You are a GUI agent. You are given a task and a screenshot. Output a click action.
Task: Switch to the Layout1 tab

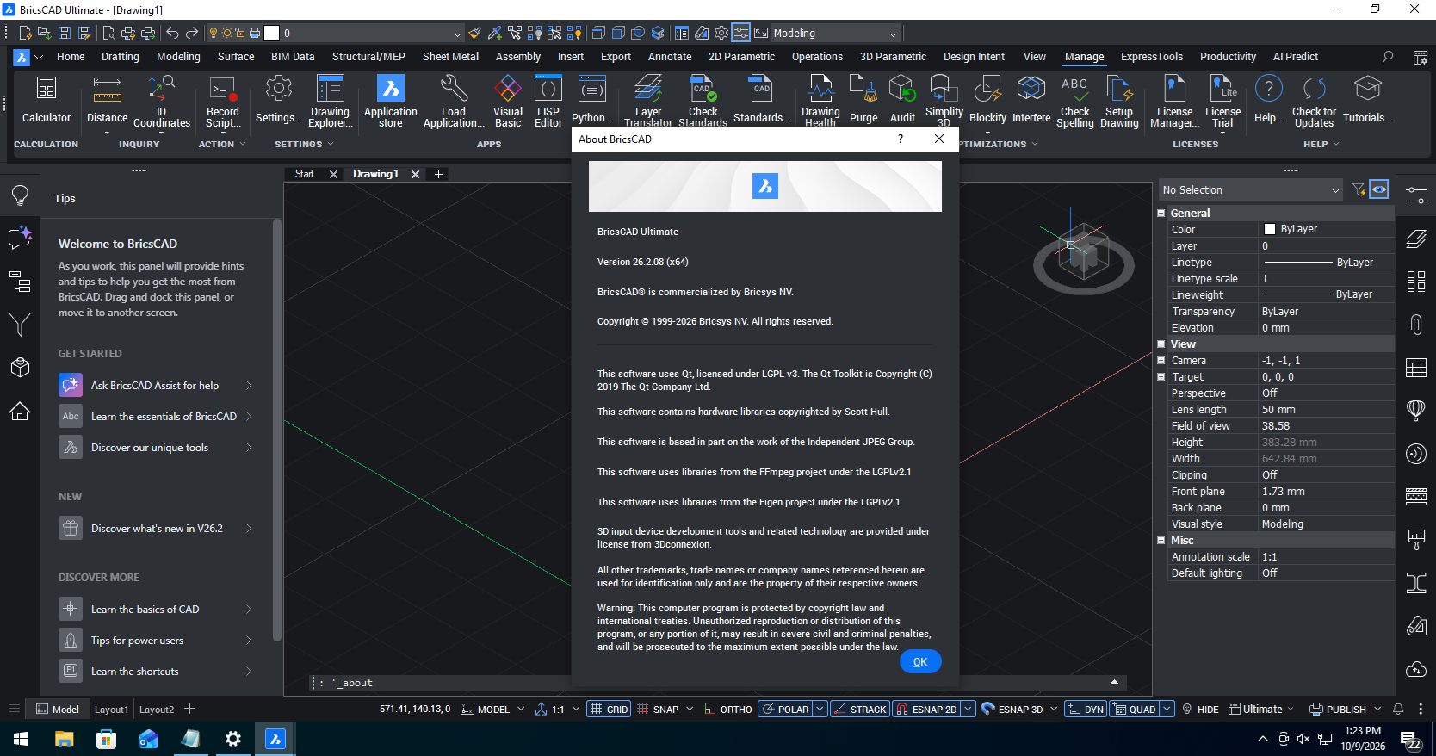(111, 710)
